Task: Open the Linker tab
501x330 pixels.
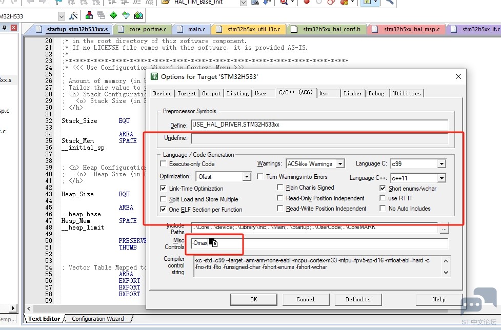Action: tap(353, 93)
